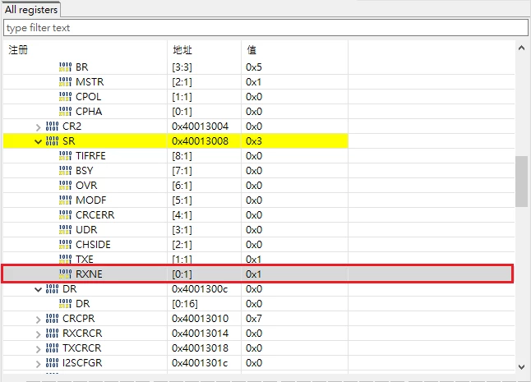Click the MSTR value 0x1
531x382 pixels.
point(254,82)
